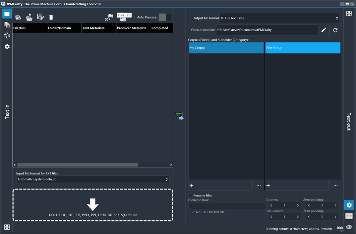356x234 pixels.
Task: Click the scroll right arrow of file list
Action: point(171,165)
